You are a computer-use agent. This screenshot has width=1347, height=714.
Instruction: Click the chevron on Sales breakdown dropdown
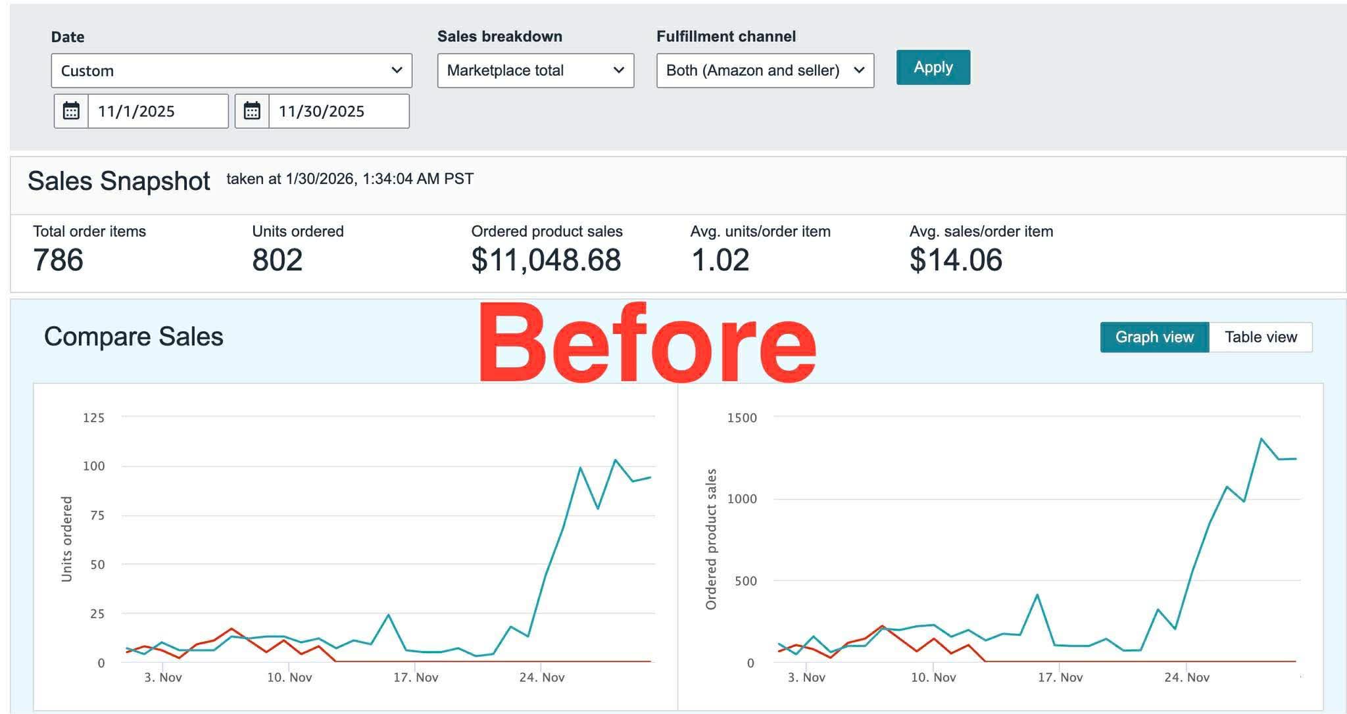(x=619, y=70)
